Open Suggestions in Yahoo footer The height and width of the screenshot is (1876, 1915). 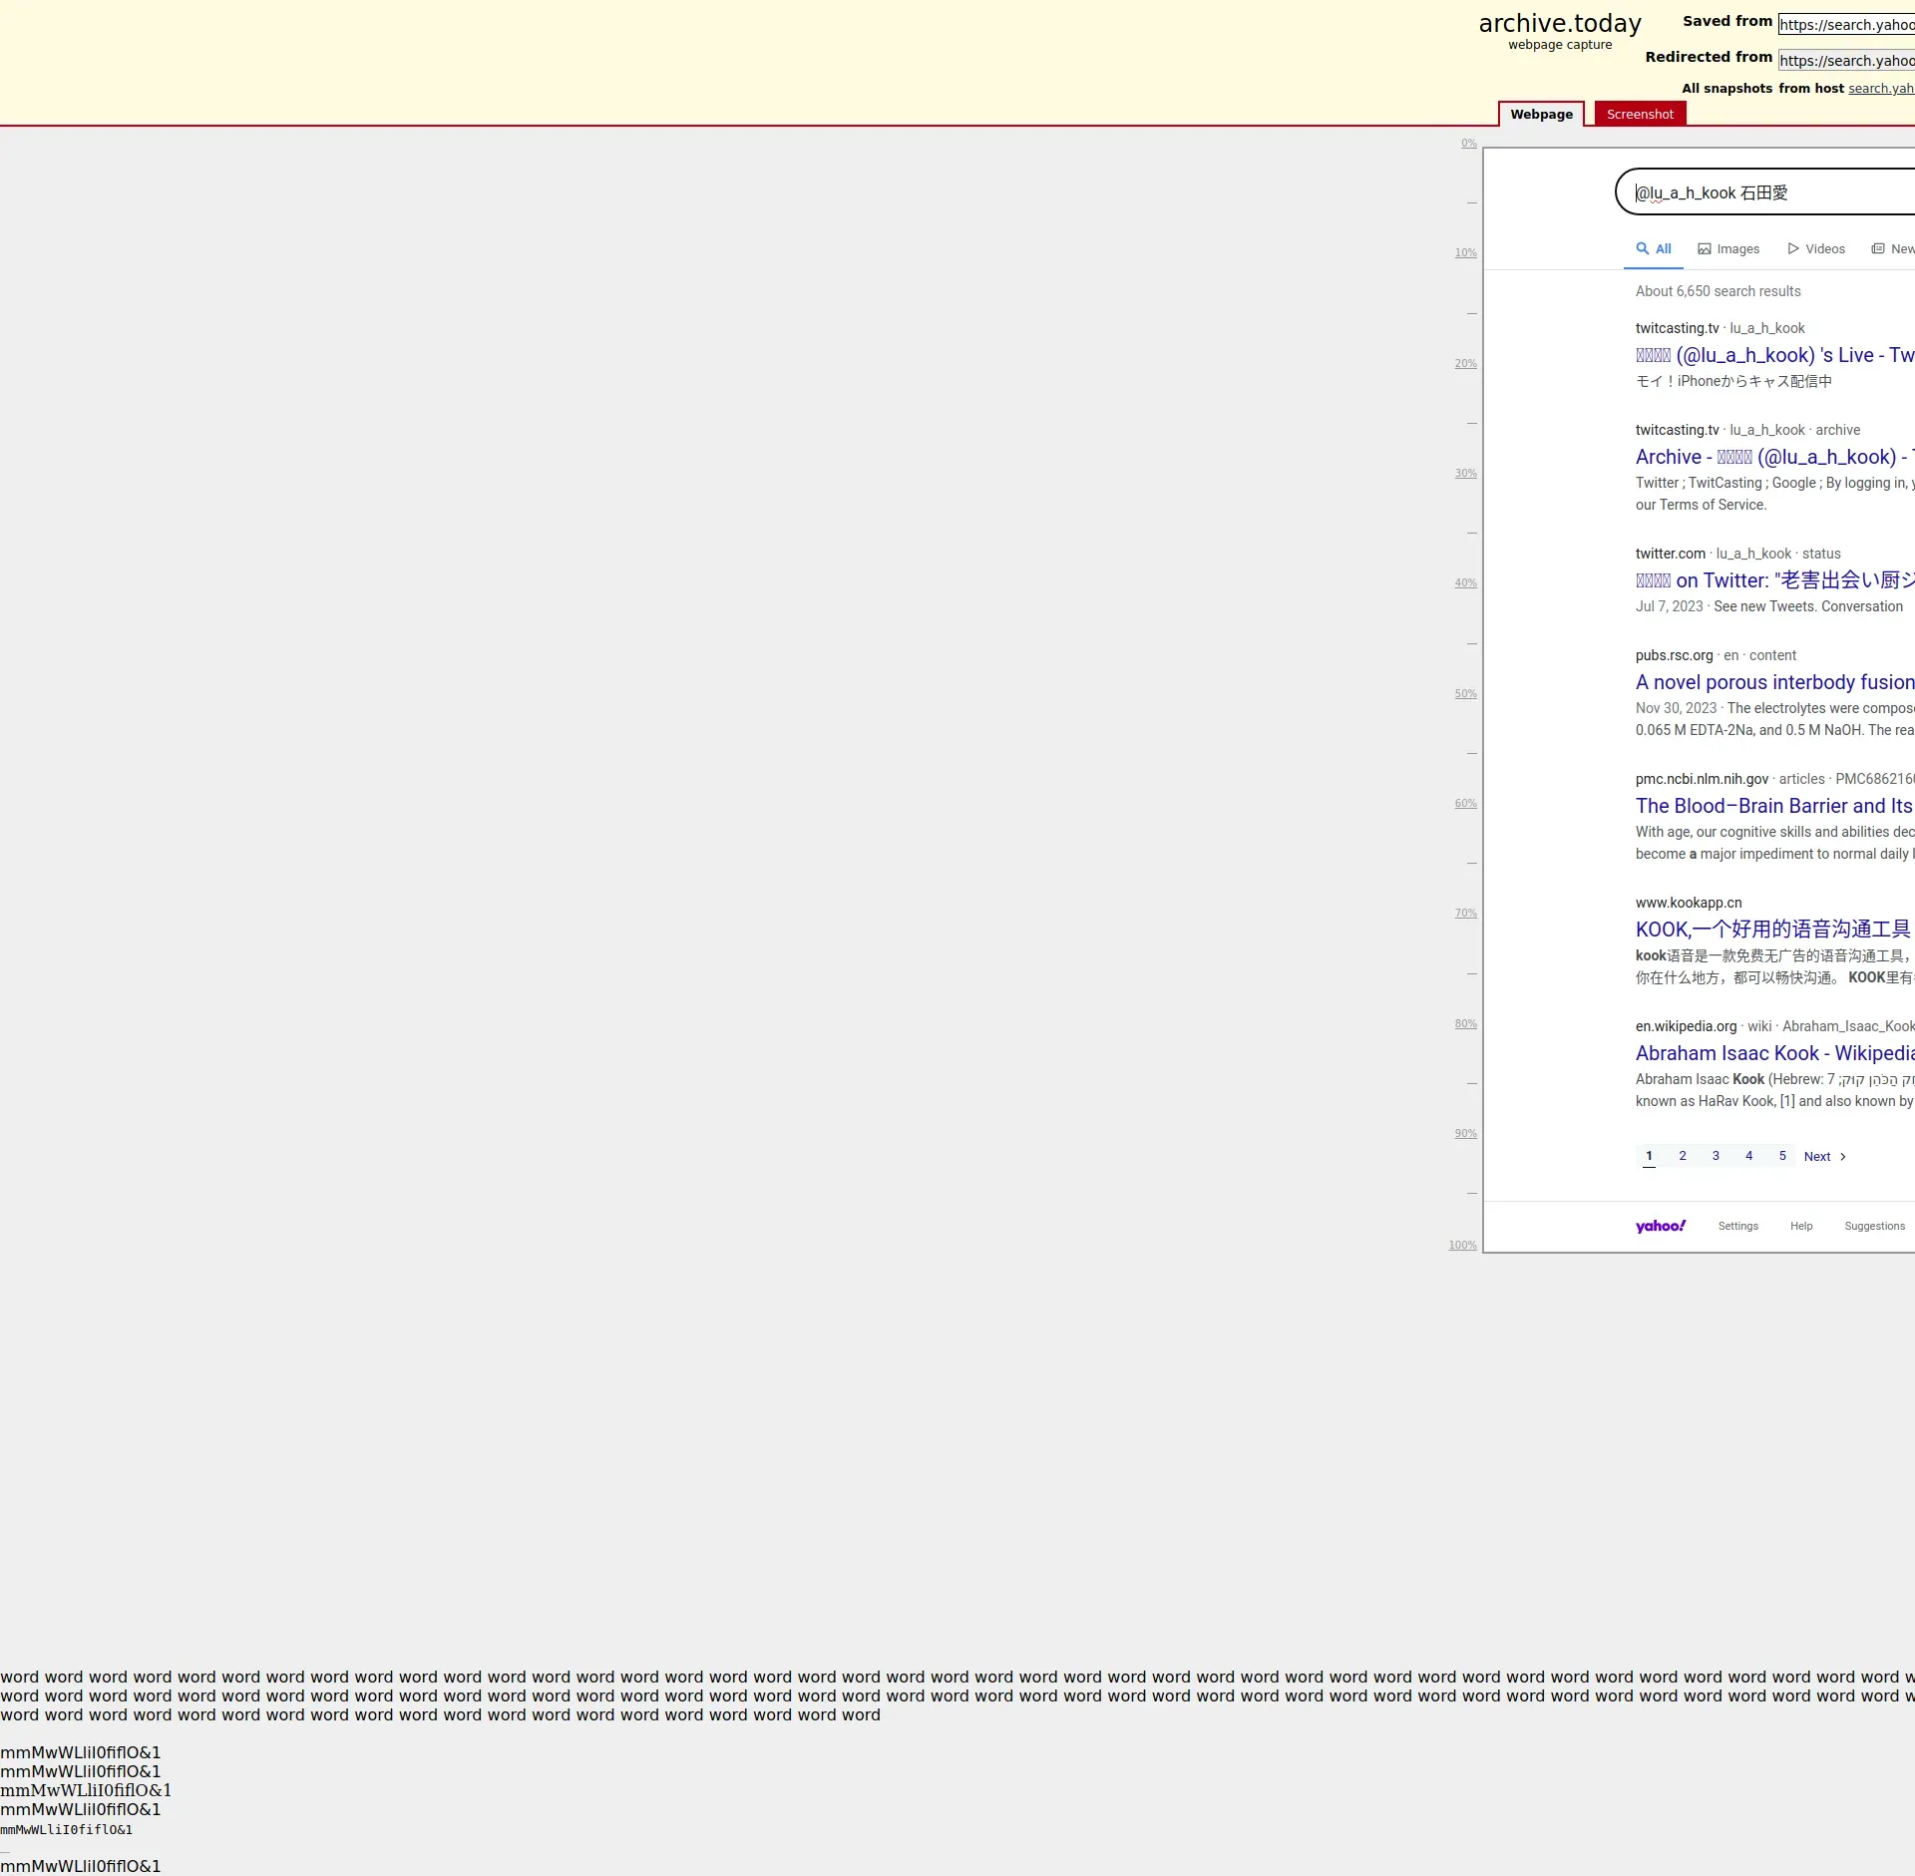tap(1874, 1226)
